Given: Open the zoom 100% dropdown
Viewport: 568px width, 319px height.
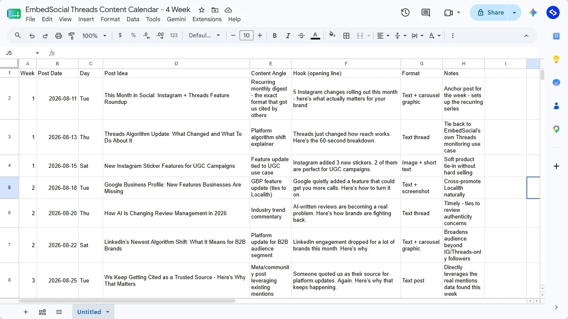Looking at the screenshot, I should (94, 36).
